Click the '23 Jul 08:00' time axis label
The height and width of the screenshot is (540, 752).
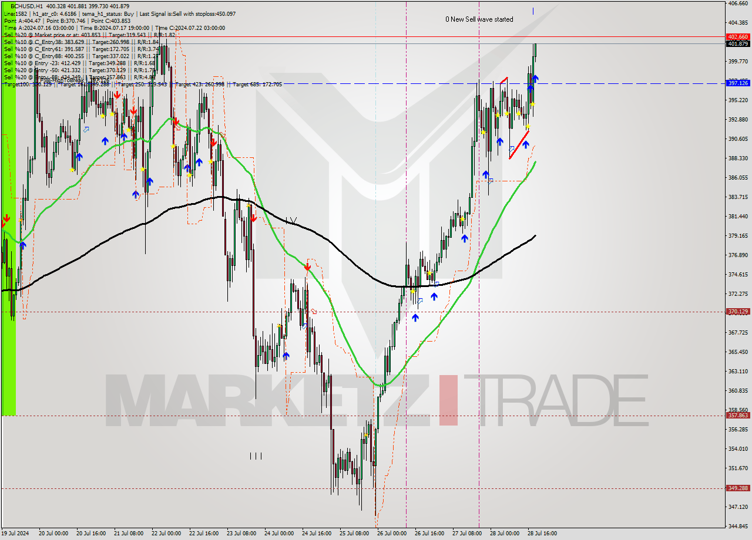241,534
